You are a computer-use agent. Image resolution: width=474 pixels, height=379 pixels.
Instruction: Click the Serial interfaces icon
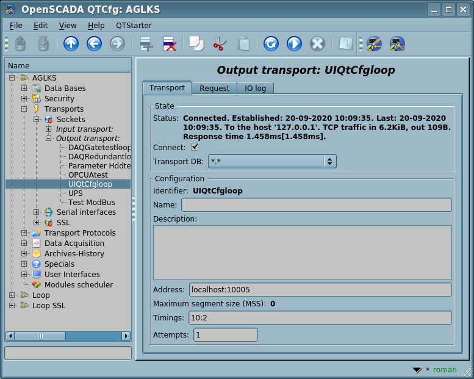pyautogui.click(x=49, y=212)
